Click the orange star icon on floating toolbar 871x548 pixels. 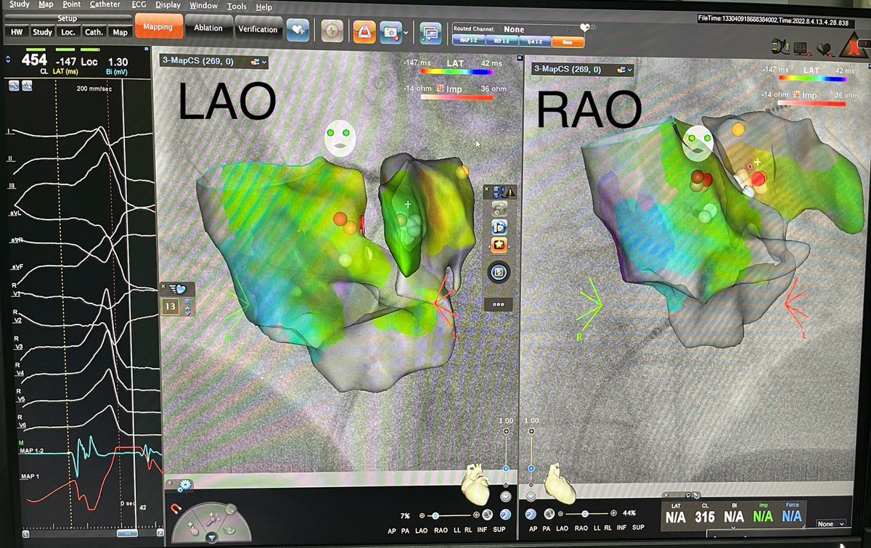tap(499, 245)
